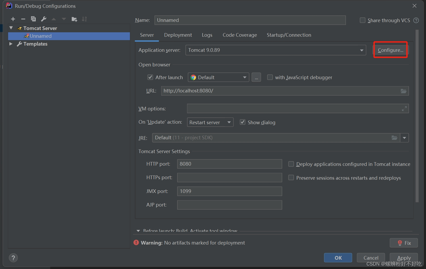Click the IntelliJ logo in title bar

(9, 6)
